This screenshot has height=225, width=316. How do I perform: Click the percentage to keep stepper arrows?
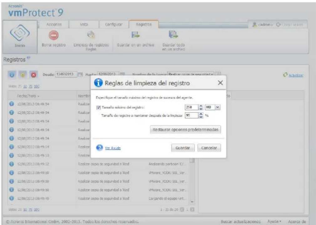(201, 116)
